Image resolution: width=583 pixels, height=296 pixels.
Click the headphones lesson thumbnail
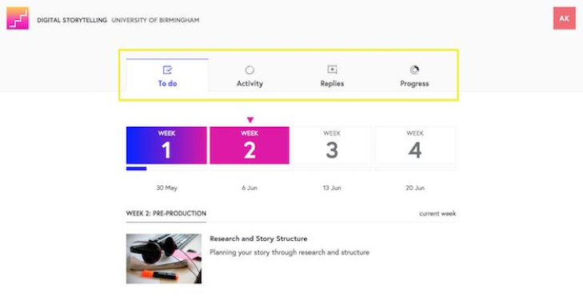coord(164,259)
